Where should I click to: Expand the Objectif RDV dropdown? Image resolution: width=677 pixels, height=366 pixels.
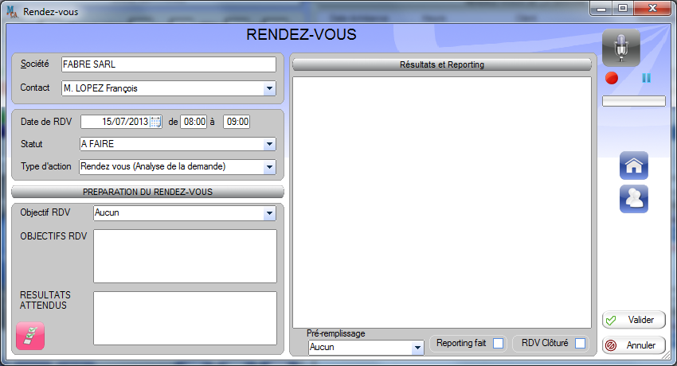269,213
